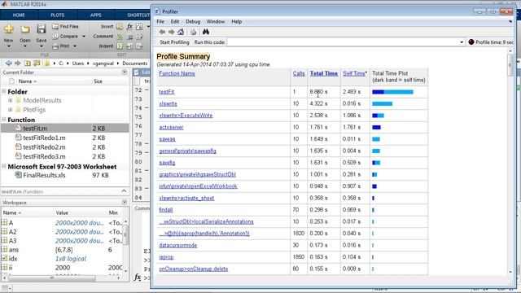Click the decrease indent icon
521x293 pixels.
coord(139,46)
